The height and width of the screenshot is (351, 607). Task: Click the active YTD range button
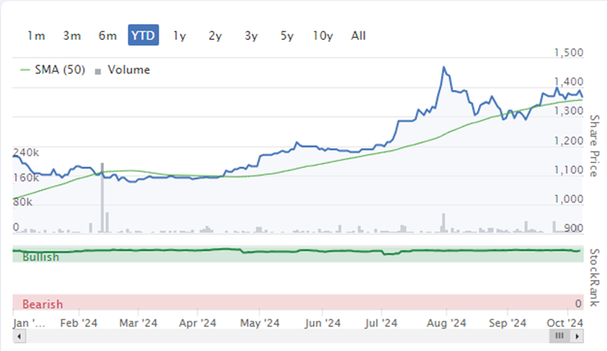143,35
